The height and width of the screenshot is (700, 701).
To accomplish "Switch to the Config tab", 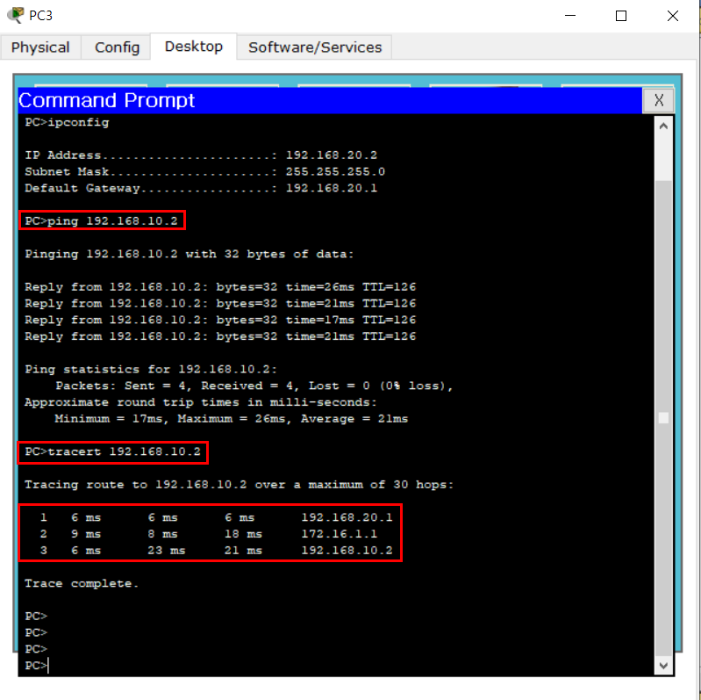I will coord(117,47).
